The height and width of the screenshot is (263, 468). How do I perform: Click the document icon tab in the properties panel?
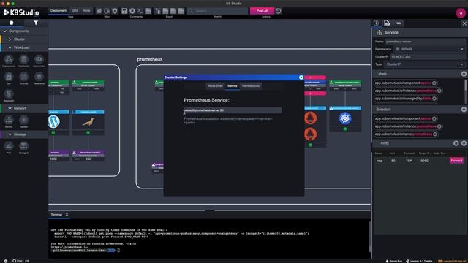tap(387, 23)
